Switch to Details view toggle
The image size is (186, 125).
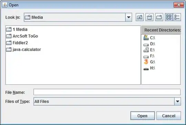(177, 17)
